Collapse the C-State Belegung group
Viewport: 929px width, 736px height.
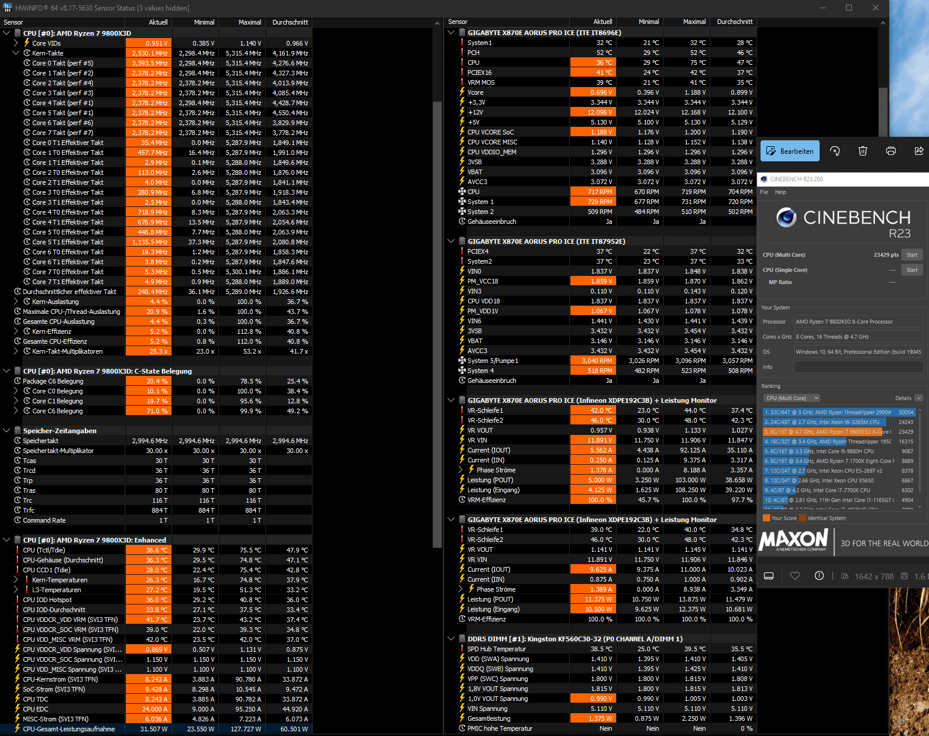point(6,371)
